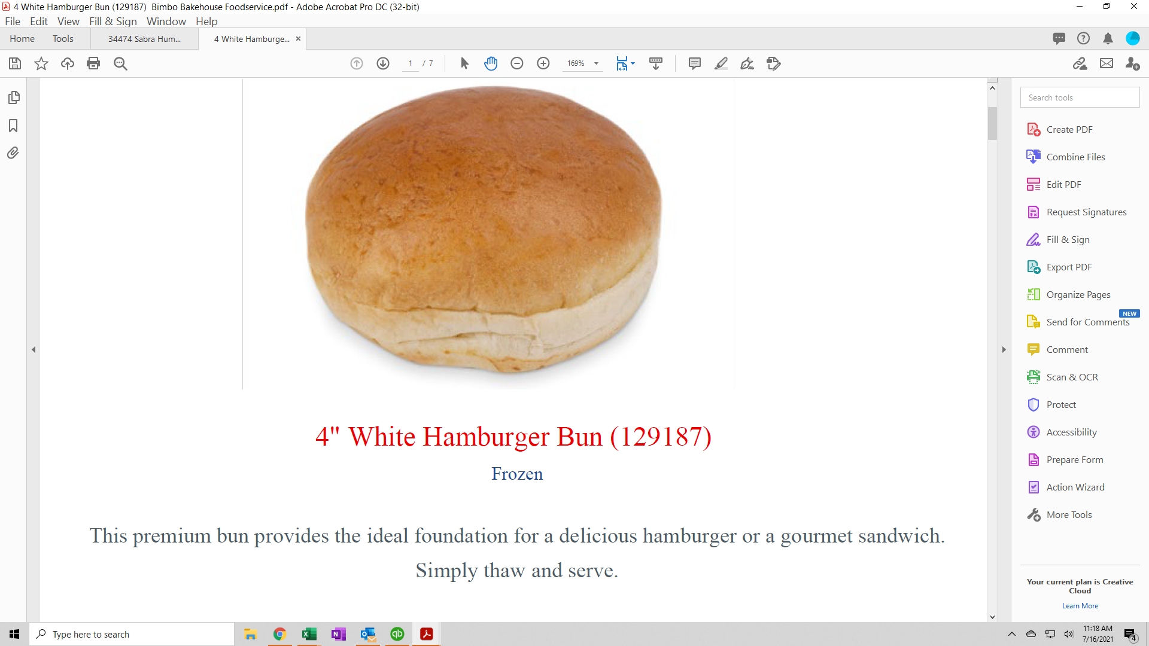Go to the next page with the down arrow
The width and height of the screenshot is (1149, 646).
coord(383,63)
